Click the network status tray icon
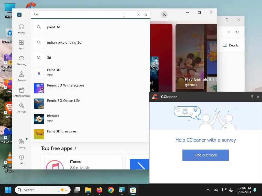262x196 pixels. click(224, 190)
